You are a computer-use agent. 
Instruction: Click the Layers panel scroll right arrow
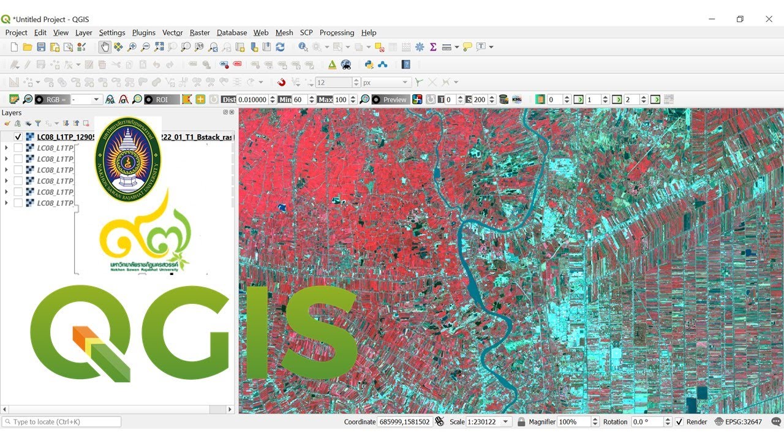pos(230,409)
